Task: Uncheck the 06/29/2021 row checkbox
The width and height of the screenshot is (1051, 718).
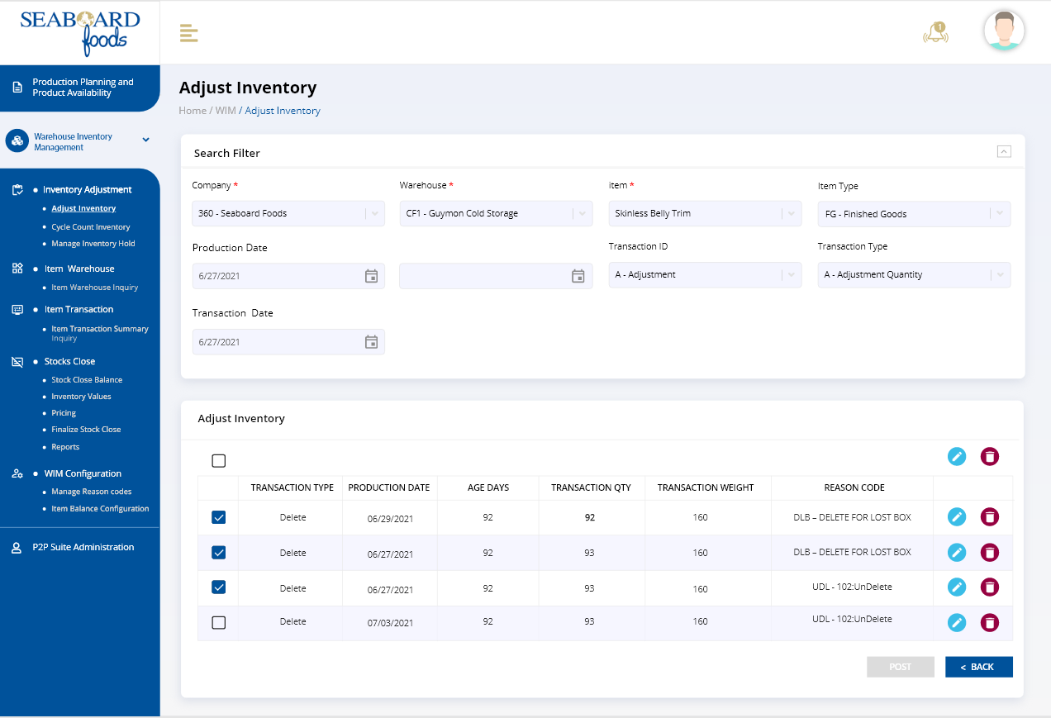Action: click(x=219, y=517)
